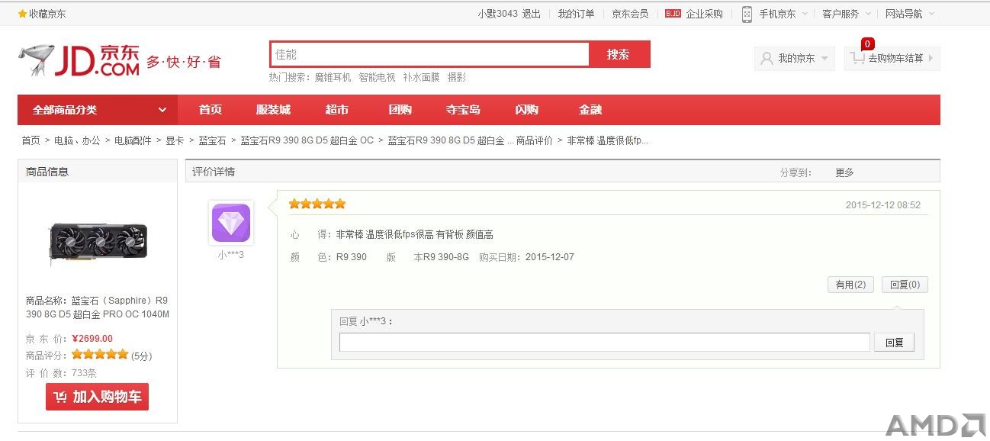This screenshot has width=990, height=441.
Task: Click the 搜索 search button
Action: pyautogui.click(x=619, y=54)
